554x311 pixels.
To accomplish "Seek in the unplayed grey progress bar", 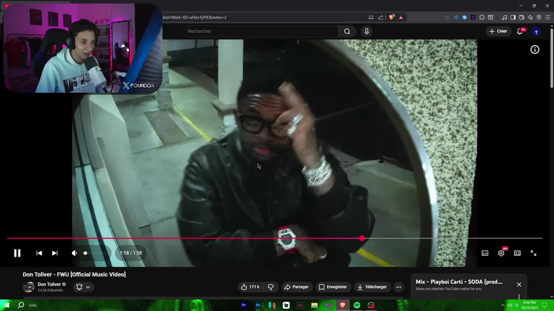I will tap(454, 238).
